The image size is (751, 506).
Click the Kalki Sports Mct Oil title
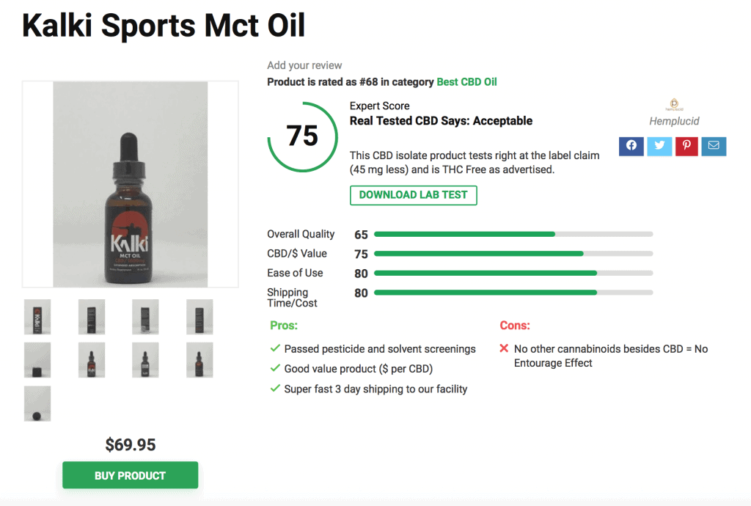pos(164,26)
